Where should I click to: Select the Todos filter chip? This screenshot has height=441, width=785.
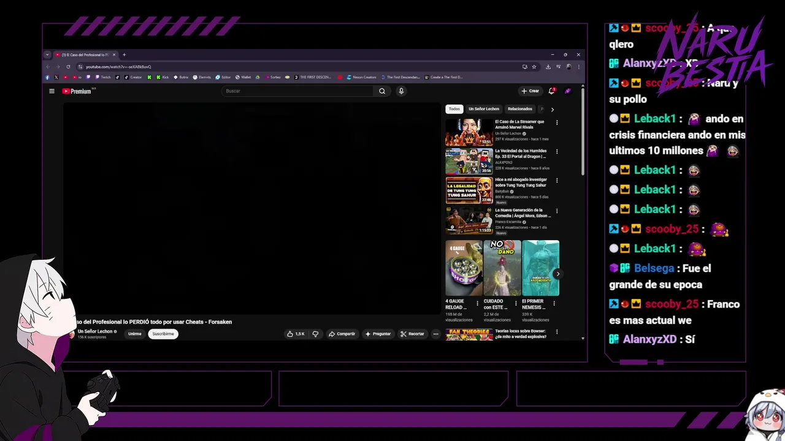454,109
